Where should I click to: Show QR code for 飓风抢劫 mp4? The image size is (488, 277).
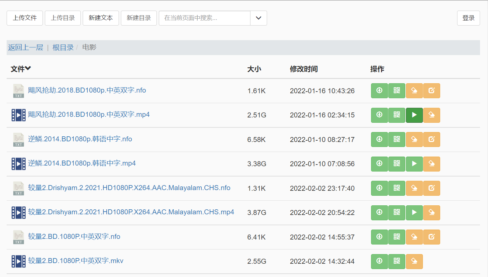tap(397, 115)
